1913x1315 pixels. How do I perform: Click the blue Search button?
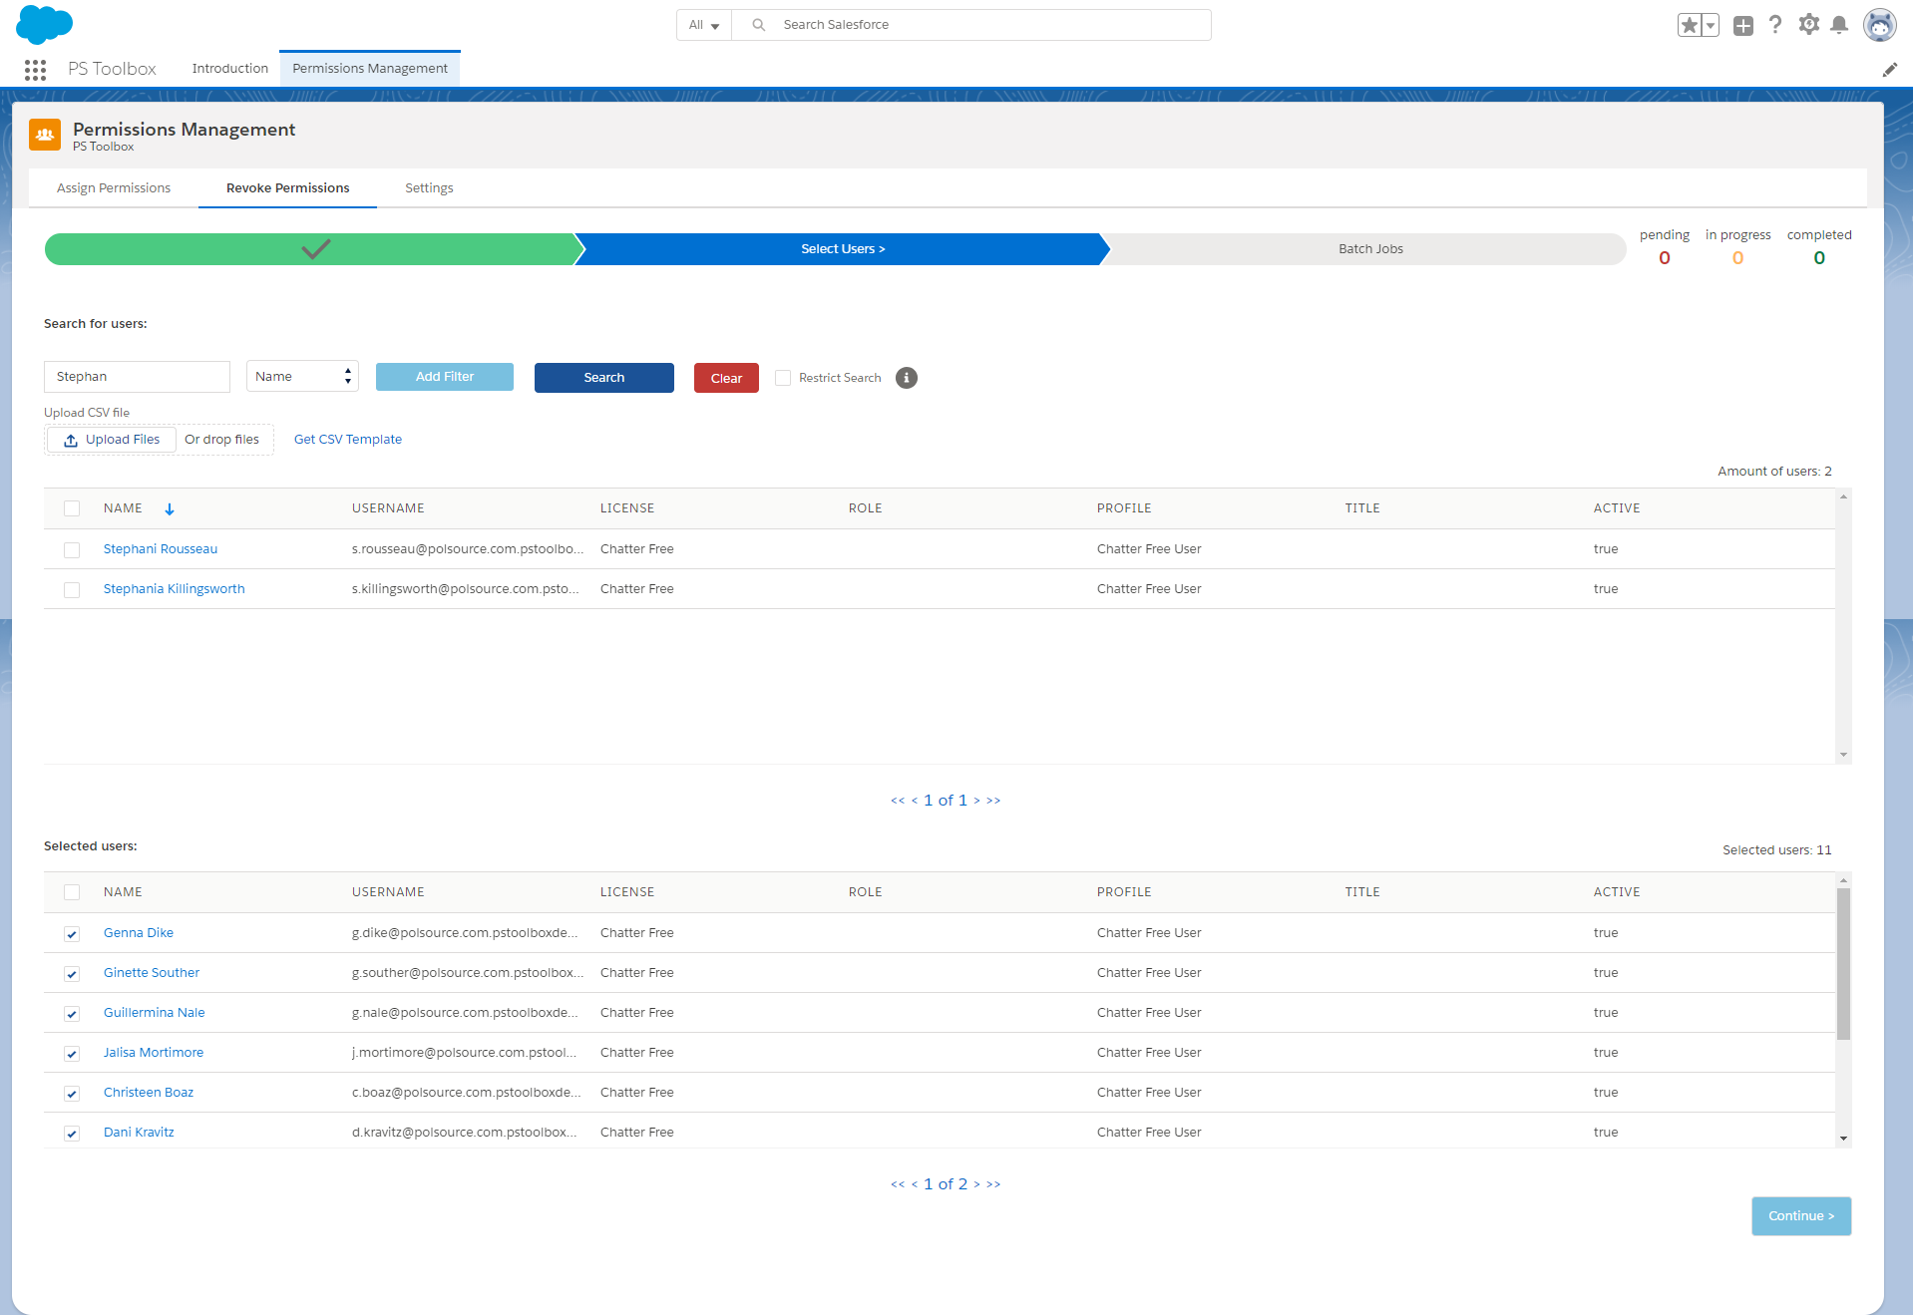coord(604,378)
